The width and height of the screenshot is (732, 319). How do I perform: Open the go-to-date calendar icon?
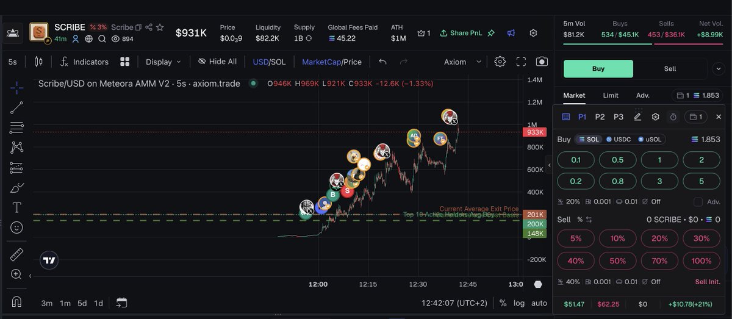(121, 303)
